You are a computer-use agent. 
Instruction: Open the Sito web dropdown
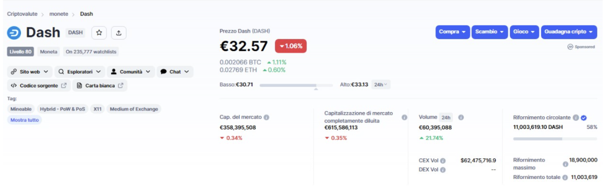click(x=29, y=72)
